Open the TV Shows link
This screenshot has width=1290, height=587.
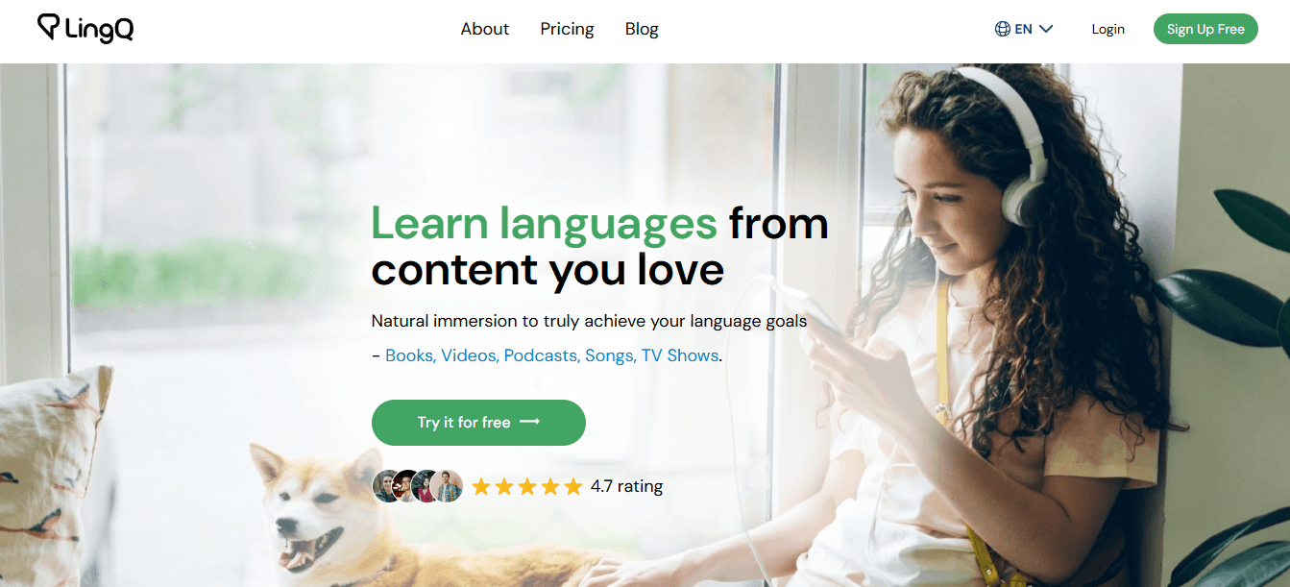pyautogui.click(x=680, y=355)
